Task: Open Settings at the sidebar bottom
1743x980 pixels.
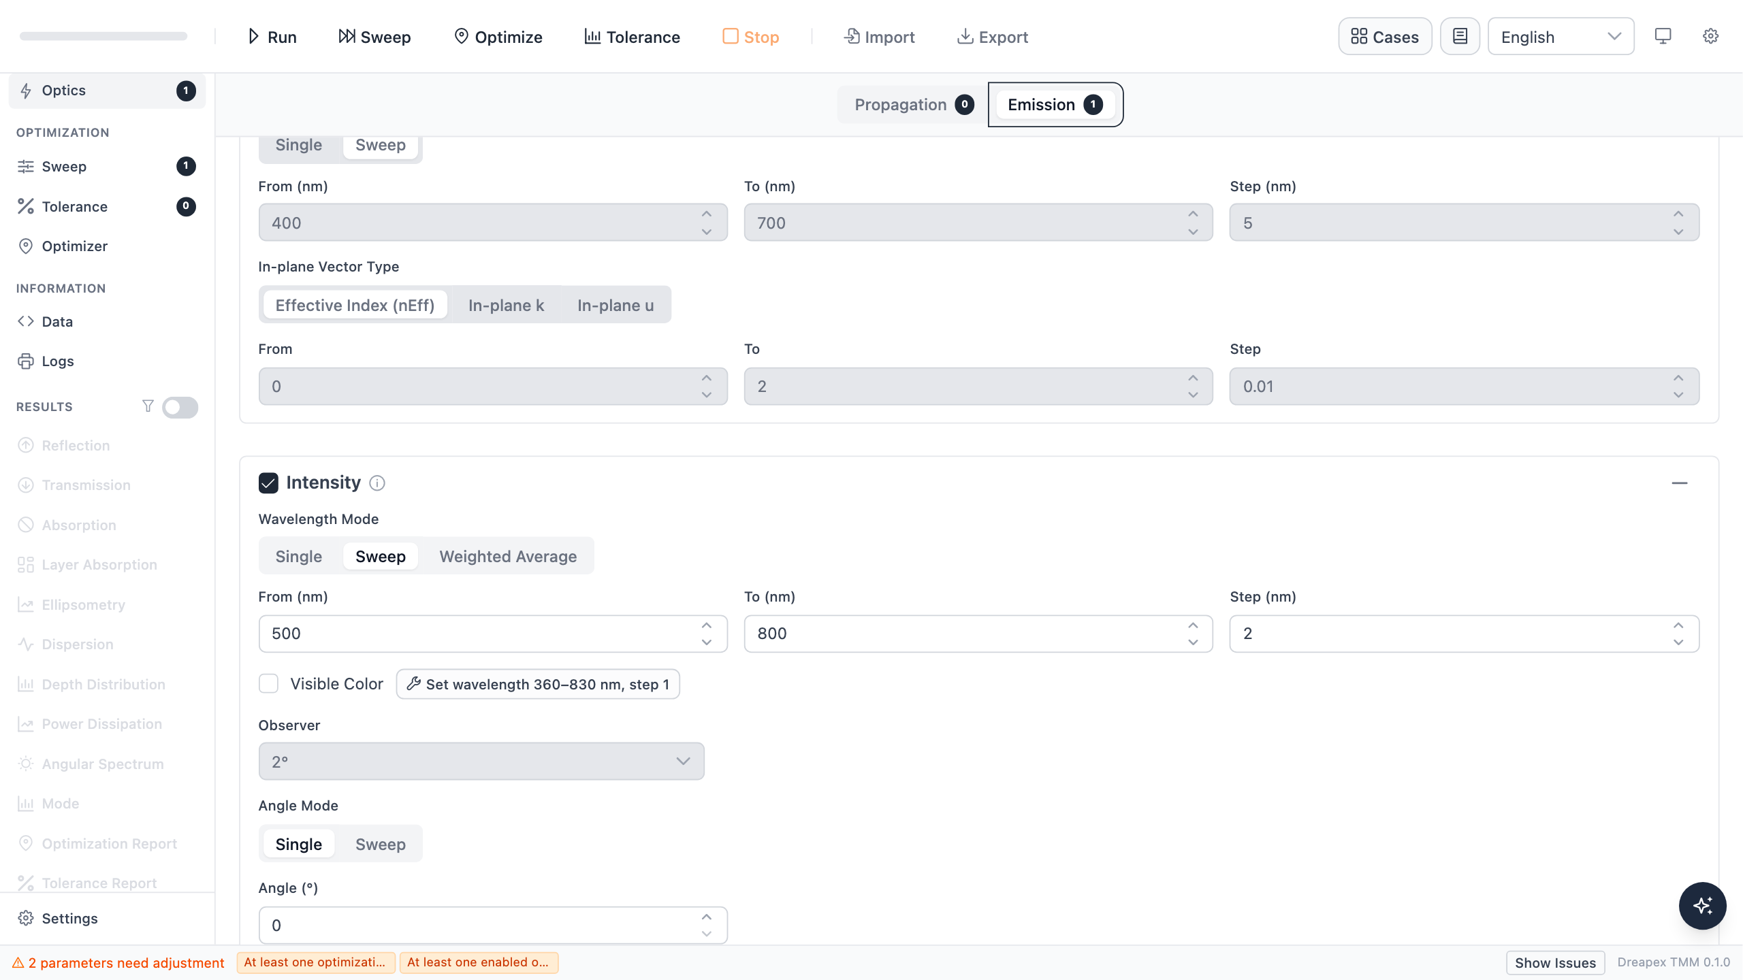Action: tap(107, 919)
